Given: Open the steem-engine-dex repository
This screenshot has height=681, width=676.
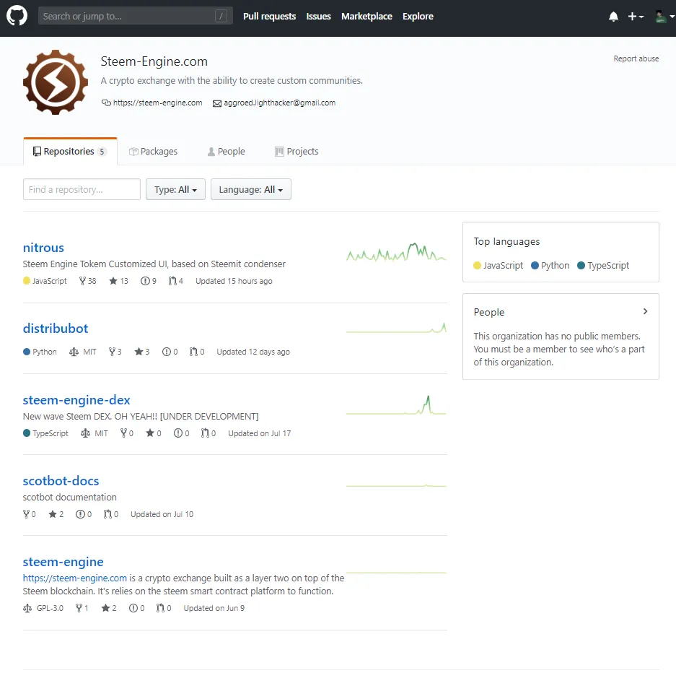Looking at the screenshot, I should [x=76, y=400].
